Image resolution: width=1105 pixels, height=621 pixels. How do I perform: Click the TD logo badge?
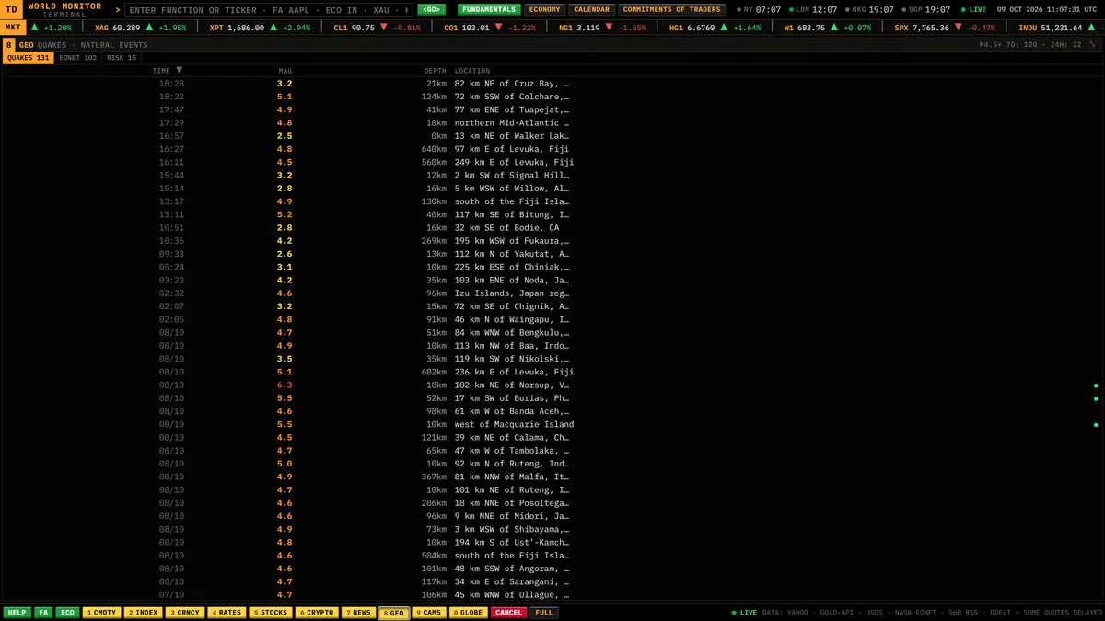[x=13, y=9]
